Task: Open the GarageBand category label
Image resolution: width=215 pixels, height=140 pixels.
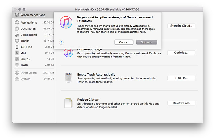Action: pos(29,35)
